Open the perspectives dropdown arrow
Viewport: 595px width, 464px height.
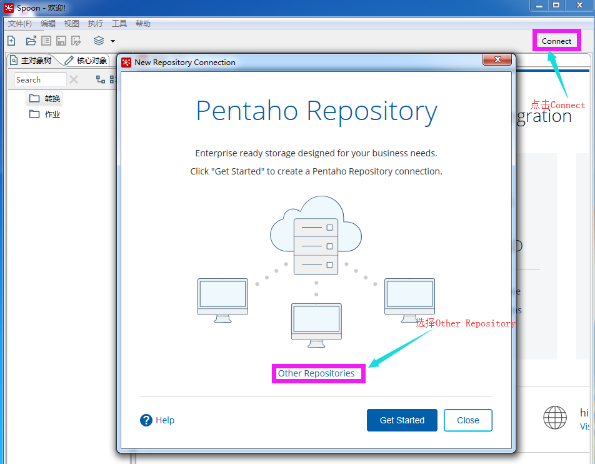tap(112, 41)
